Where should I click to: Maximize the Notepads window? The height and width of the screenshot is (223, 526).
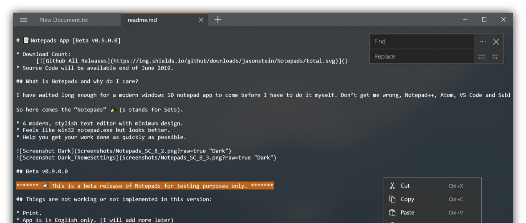click(484, 20)
